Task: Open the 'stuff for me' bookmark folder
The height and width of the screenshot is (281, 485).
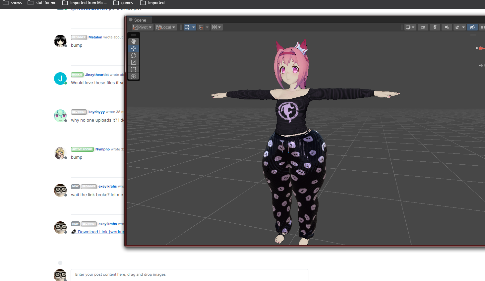Action: pyautogui.click(x=42, y=3)
